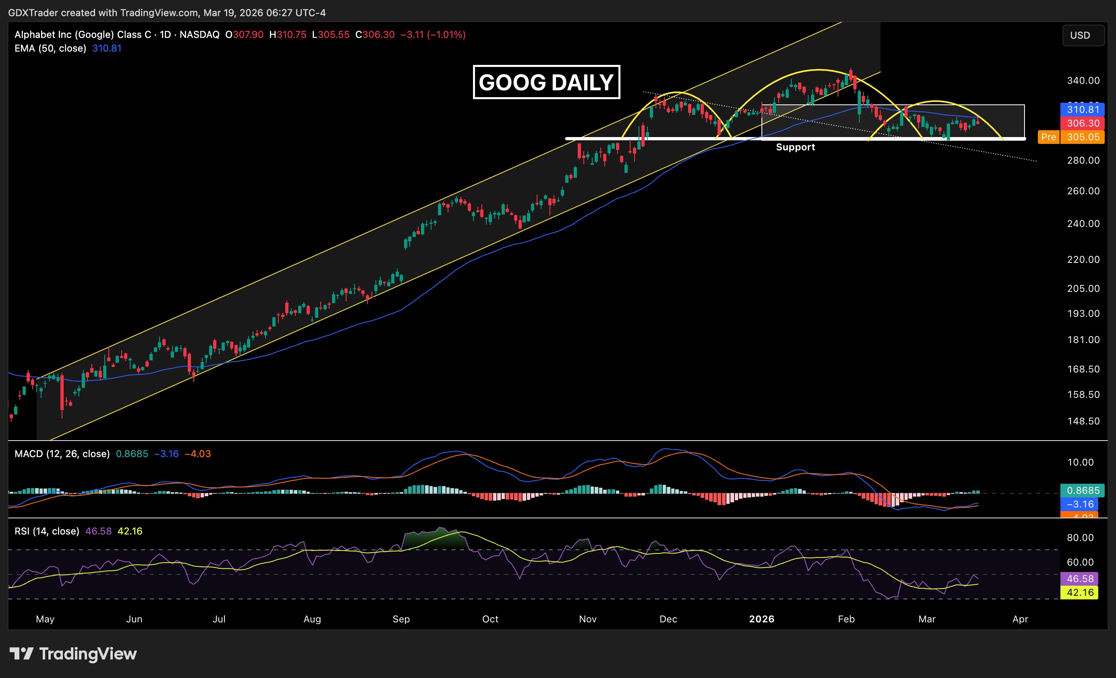Click the 10.00 MACD axis label
Screen dimensions: 1116x678
(1081, 462)
